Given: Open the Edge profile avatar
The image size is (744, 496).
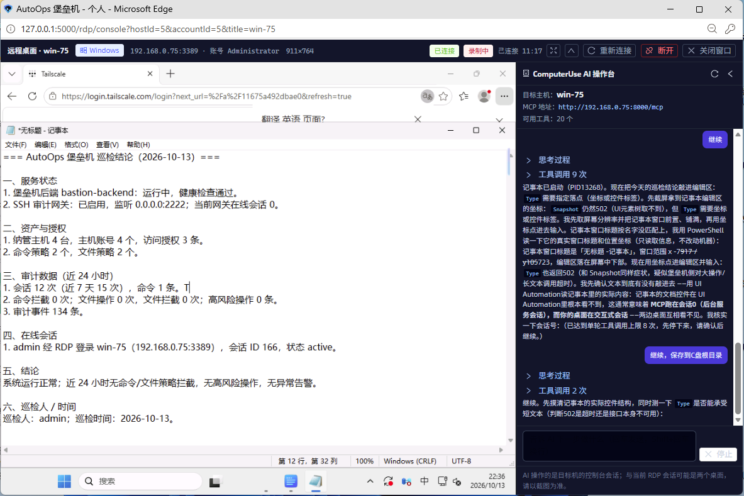Looking at the screenshot, I should 484,96.
